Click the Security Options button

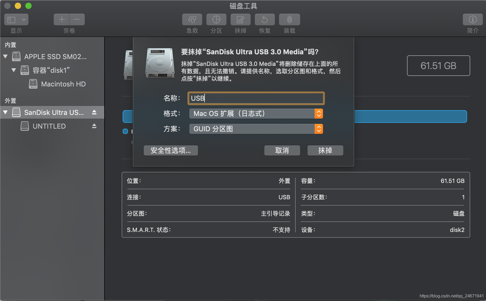pos(171,150)
